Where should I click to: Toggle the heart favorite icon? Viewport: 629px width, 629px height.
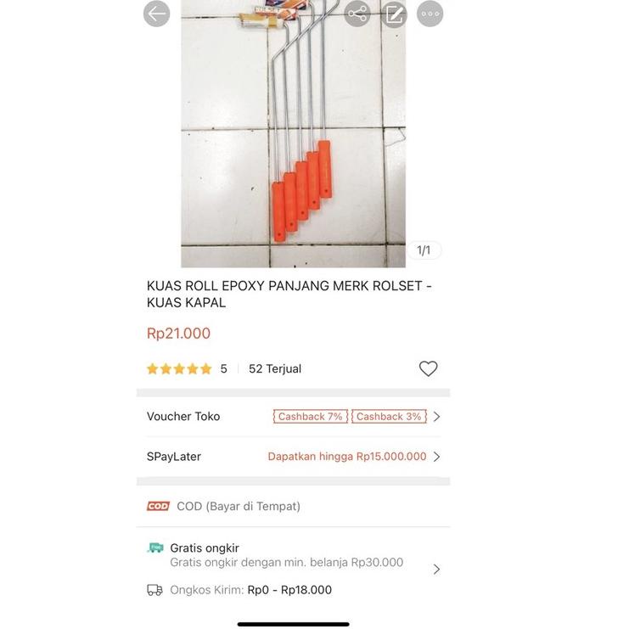(x=428, y=368)
